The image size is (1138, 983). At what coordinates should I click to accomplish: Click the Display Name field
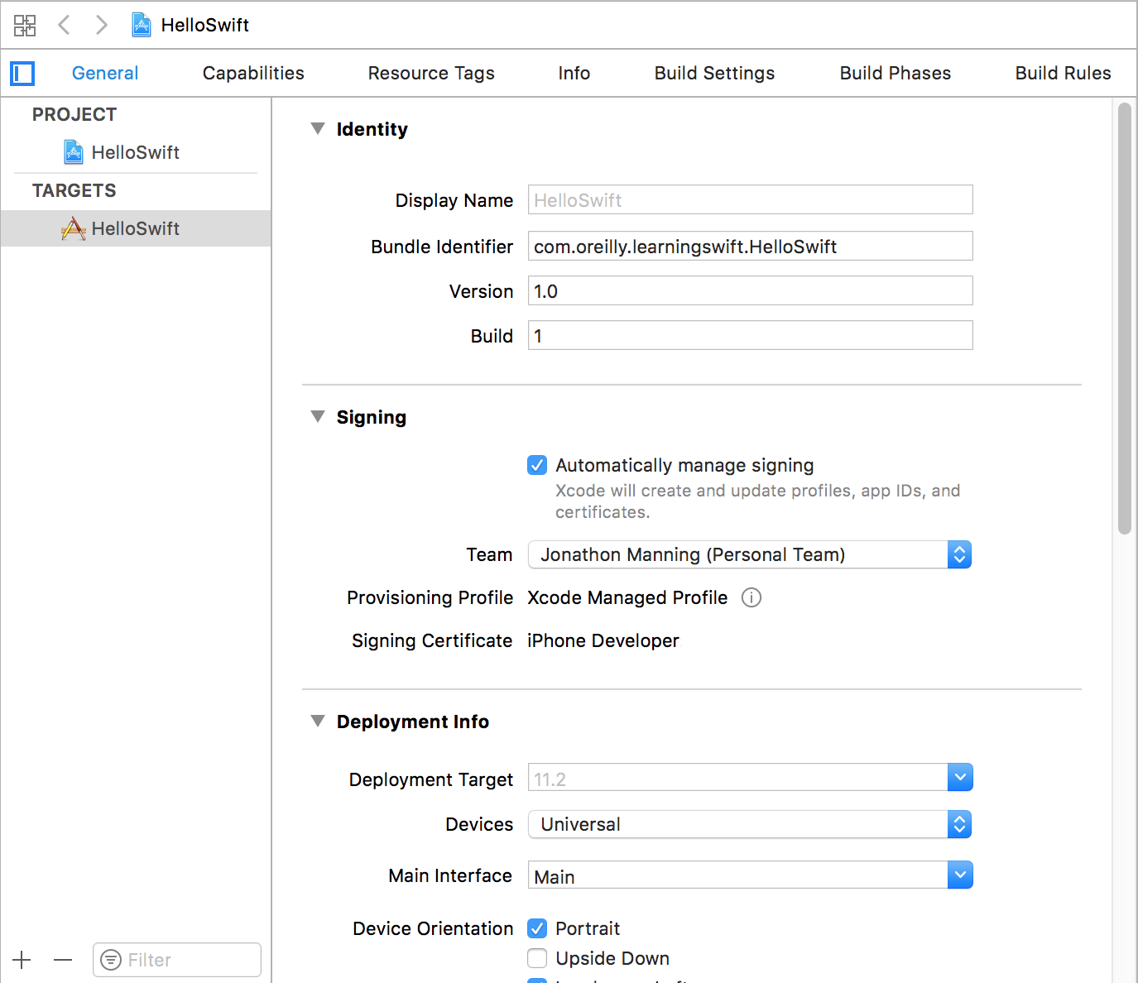coord(751,199)
